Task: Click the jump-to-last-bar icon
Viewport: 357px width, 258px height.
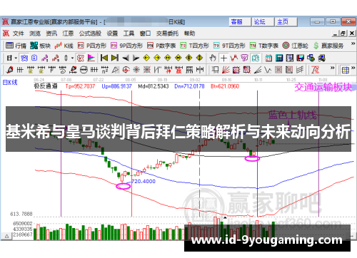Action: point(115,58)
